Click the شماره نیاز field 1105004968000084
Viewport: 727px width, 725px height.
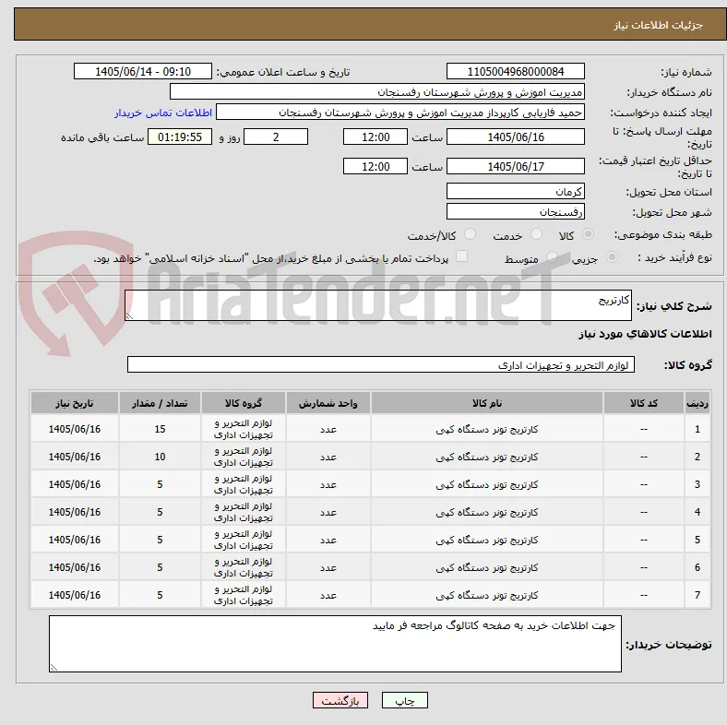coord(516,71)
